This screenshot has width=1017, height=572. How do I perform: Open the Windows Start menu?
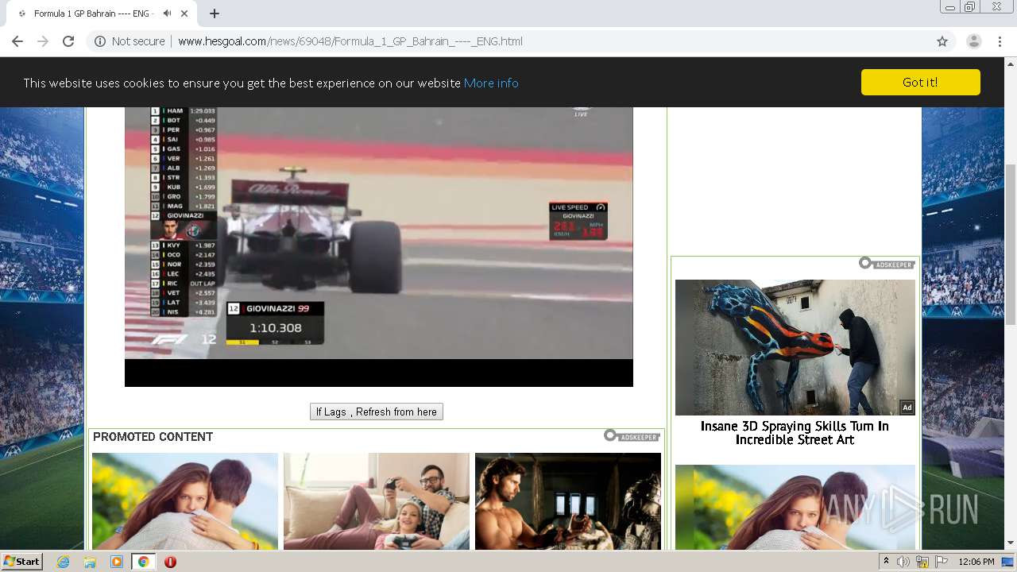click(22, 561)
